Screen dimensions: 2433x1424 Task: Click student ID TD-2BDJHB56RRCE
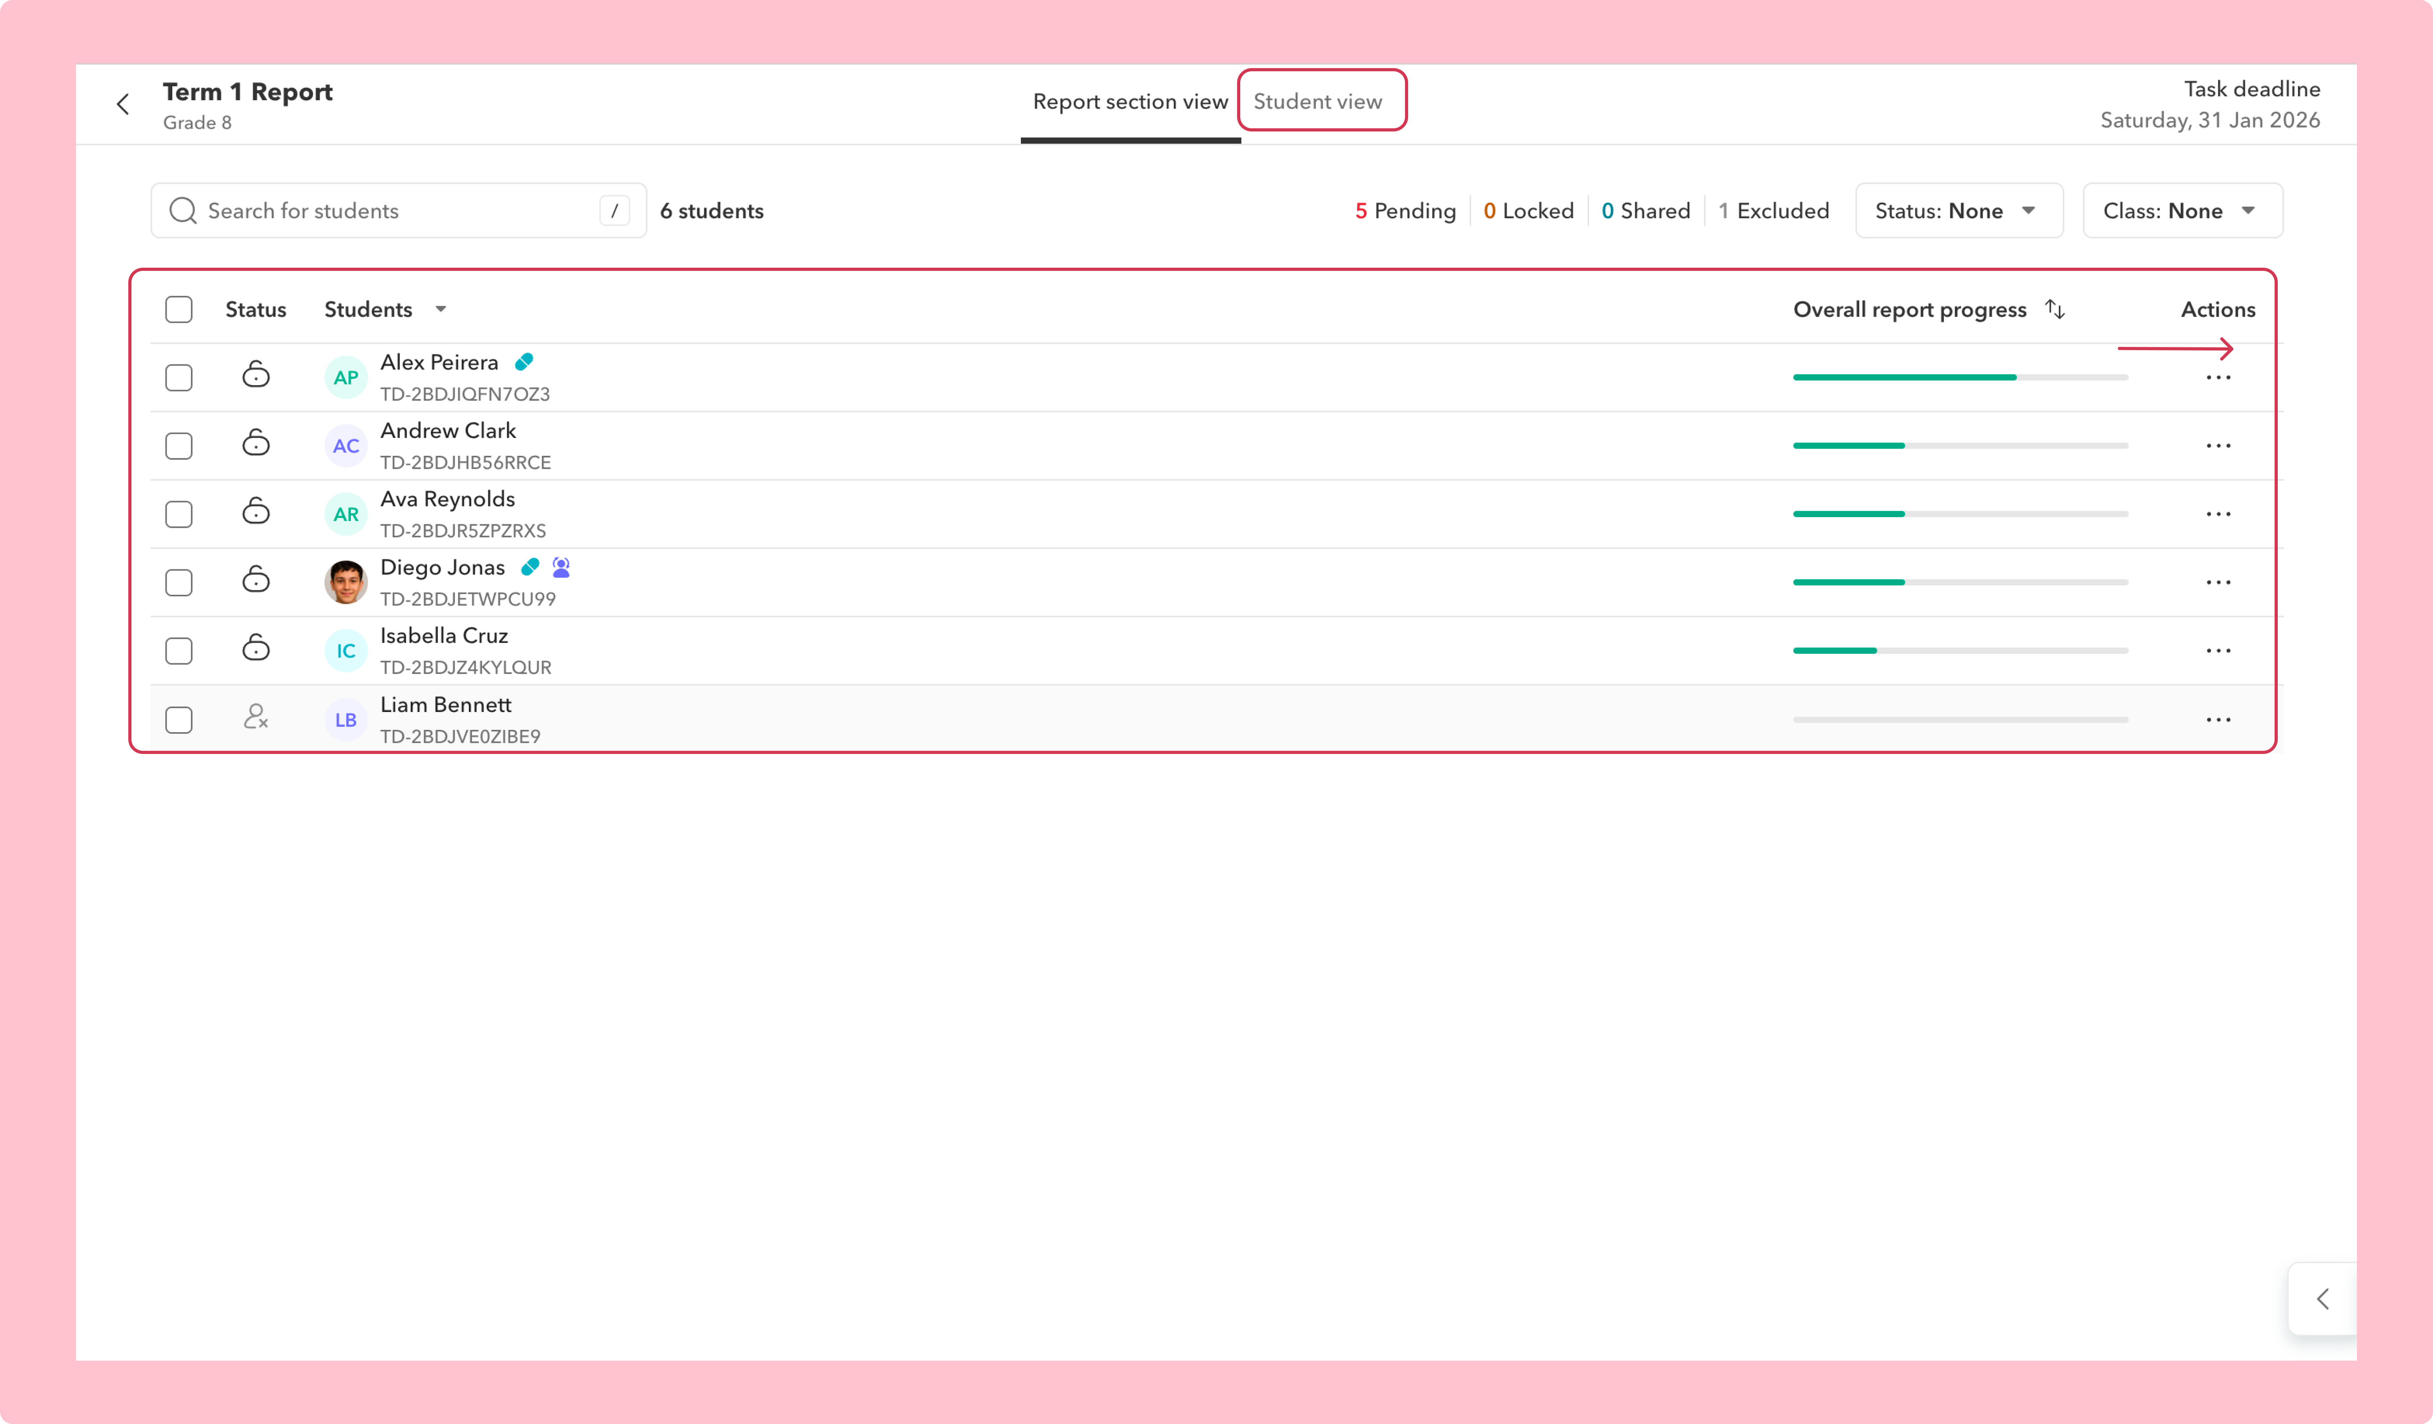point(465,463)
